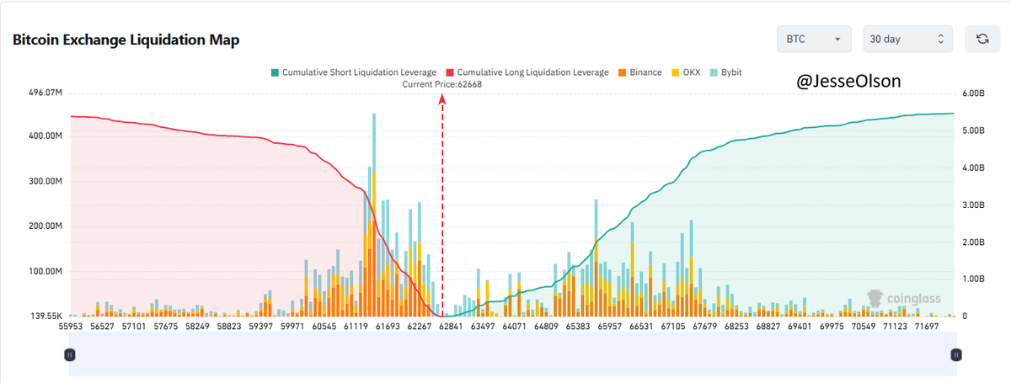Click right y-axis label 3.00B
Viewport: 1011px width, 383px height.
[x=973, y=205]
